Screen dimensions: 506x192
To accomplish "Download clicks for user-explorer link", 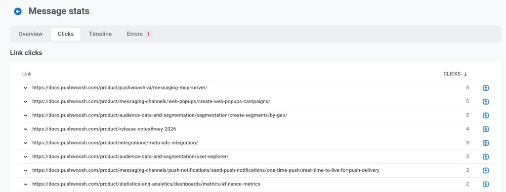I will coord(486,156).
